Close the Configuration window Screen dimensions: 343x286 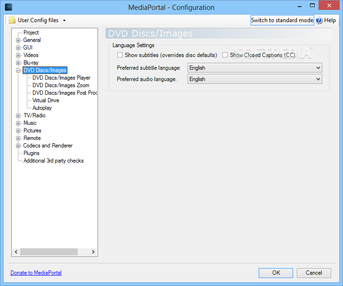click(329, 6)
